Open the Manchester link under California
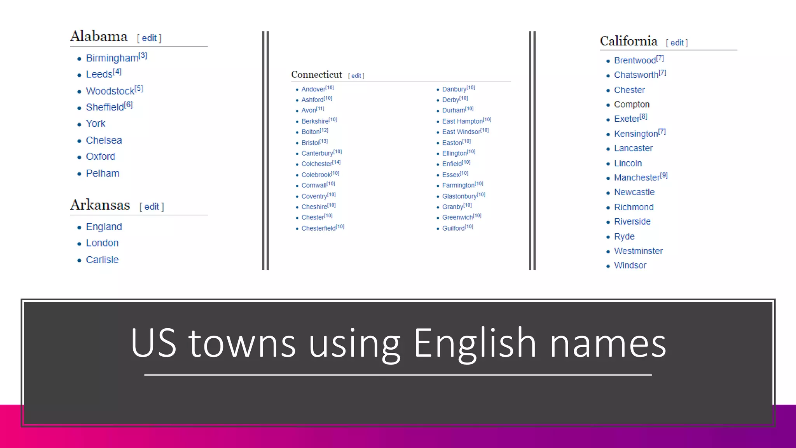The image size is (796, 448). [637, 178]
